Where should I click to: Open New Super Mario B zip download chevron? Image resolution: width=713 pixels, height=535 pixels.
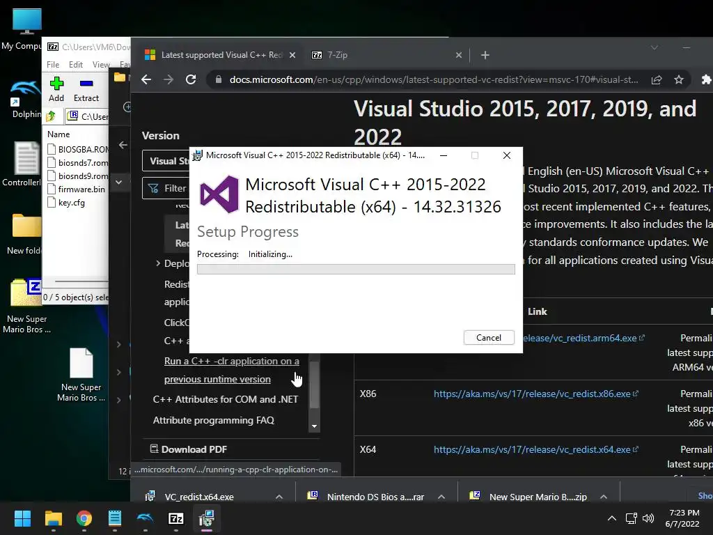604,497
